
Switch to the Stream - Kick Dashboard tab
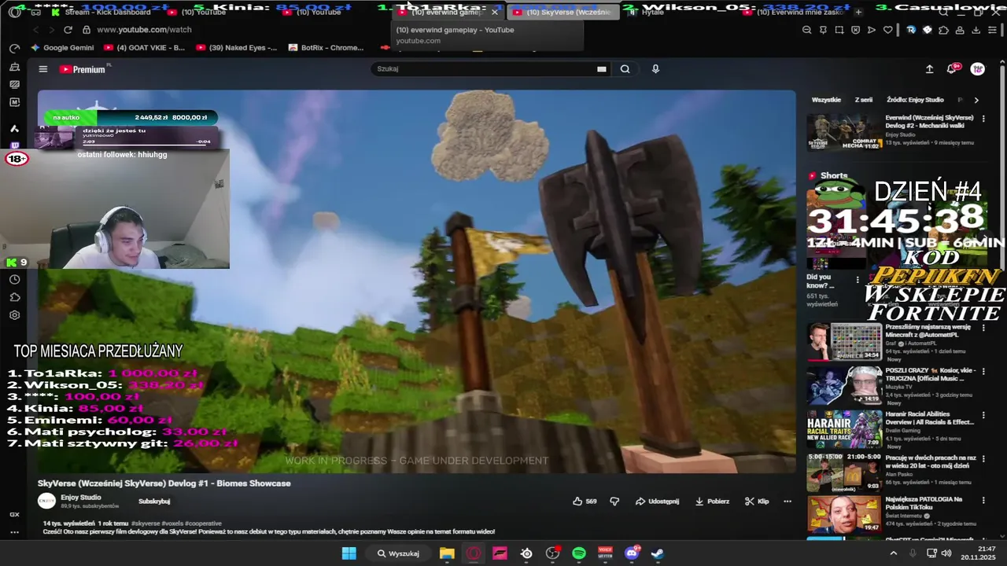[101, 12]
